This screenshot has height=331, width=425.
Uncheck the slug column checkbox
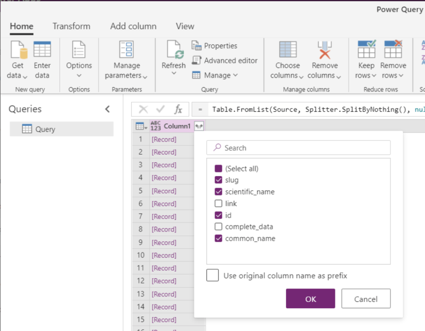(219, 180)
